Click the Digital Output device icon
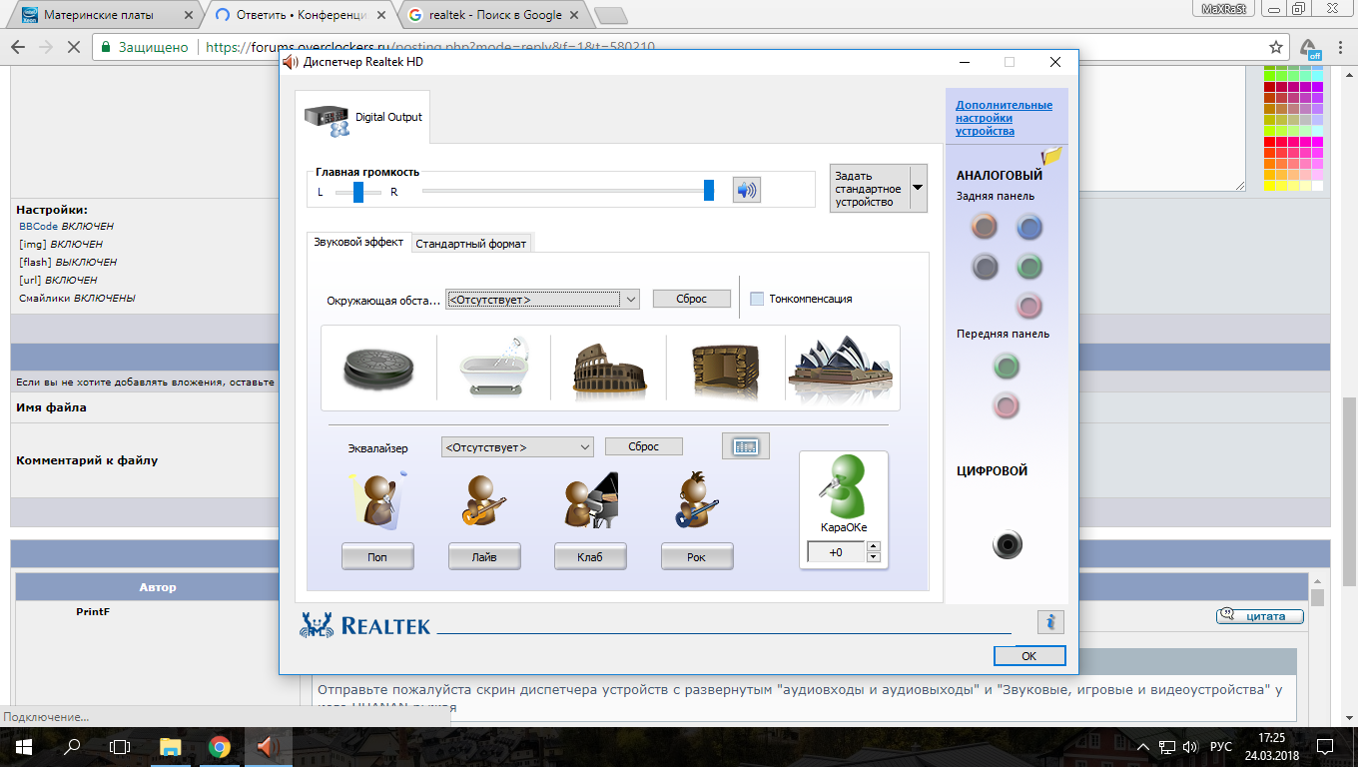This screenshot has height=767, width=1358. [328, 119]
